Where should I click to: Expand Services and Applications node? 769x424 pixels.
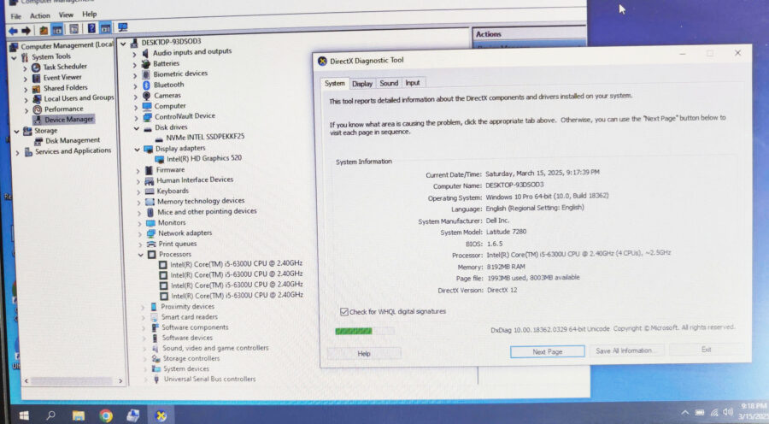pyautogui.click(x=17, y=153)
